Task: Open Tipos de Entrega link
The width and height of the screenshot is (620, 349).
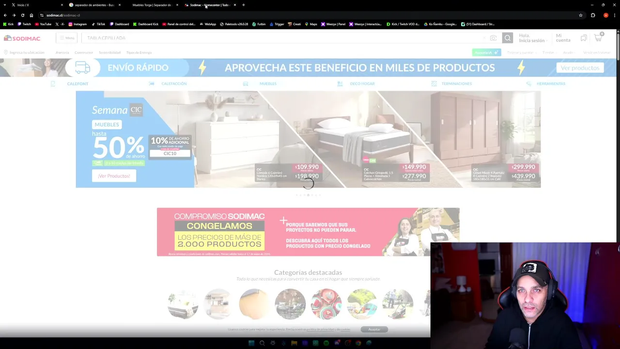Action: 139,52
